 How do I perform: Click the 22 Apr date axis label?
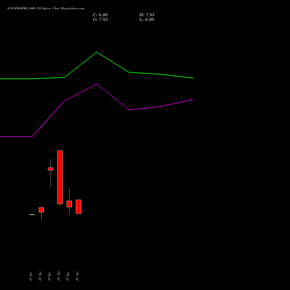pyautogui.click(x=40, y=276)
